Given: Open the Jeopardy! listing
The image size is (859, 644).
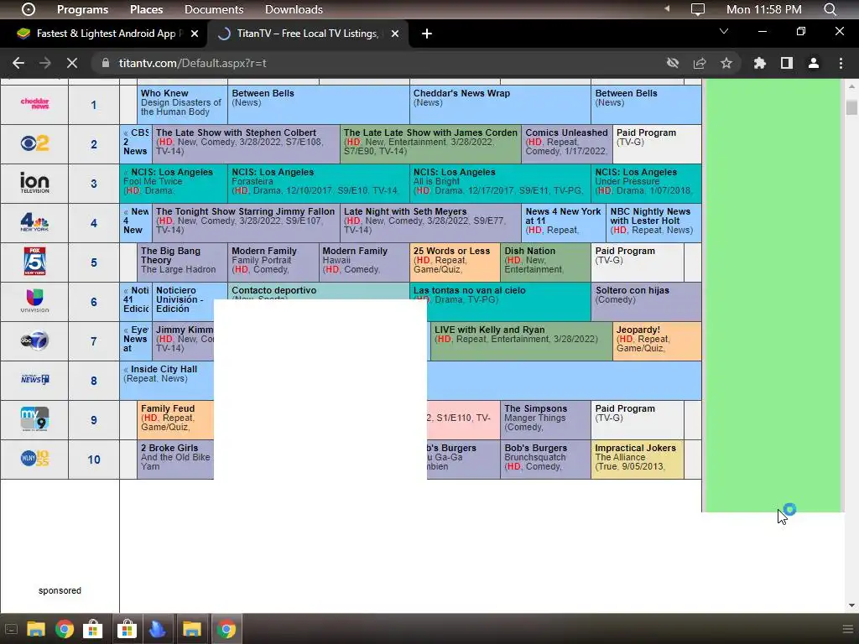Looking at the screenshot, I should [x=657, y=340].
